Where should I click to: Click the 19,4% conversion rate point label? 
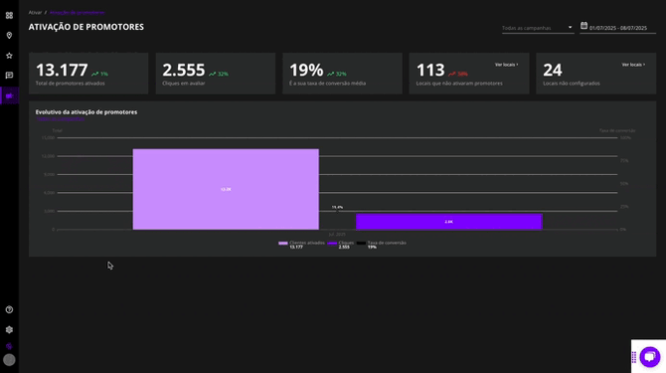click(337, 207)
